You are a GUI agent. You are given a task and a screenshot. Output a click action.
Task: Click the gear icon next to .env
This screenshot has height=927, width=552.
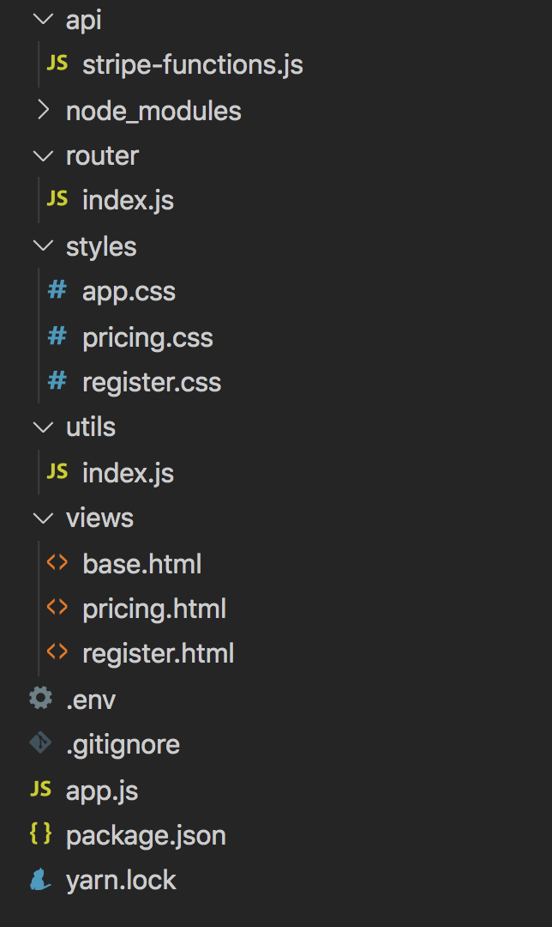tap(40, 699)
